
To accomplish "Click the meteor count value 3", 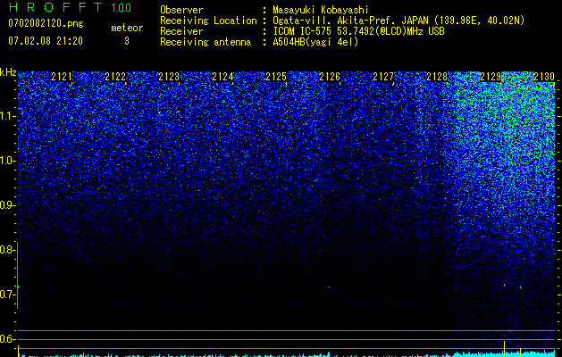I will tap(127, 41).
